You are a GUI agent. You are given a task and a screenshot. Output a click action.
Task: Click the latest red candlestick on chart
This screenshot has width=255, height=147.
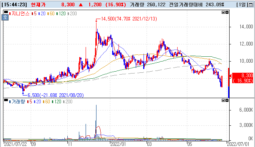click(x=222, y=81)
